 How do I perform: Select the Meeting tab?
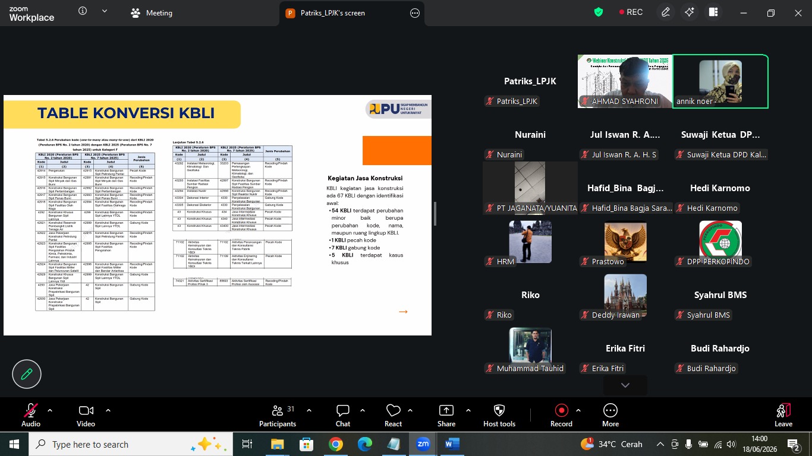click(152, 13)
